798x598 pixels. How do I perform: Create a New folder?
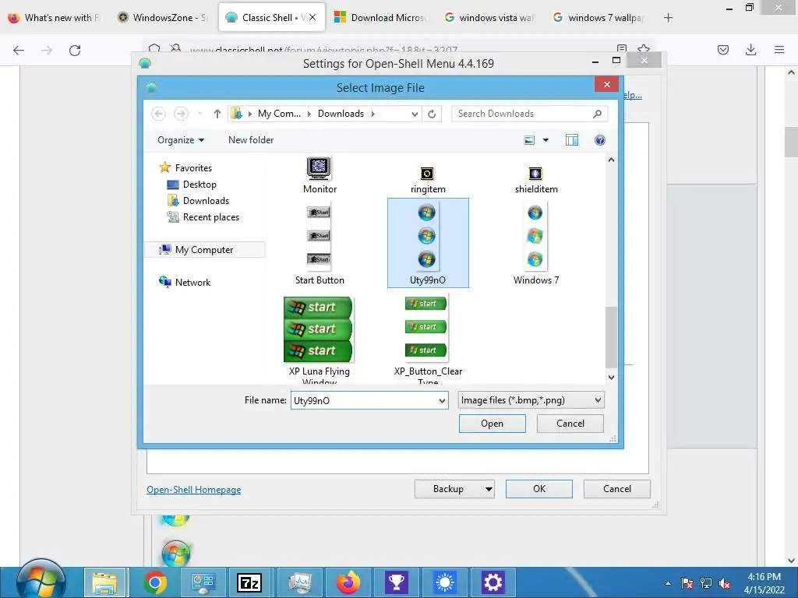(x=251, y=140)
